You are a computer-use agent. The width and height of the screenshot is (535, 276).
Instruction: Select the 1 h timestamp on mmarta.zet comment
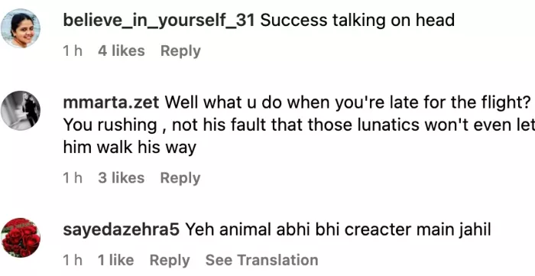tap(73, 178)
